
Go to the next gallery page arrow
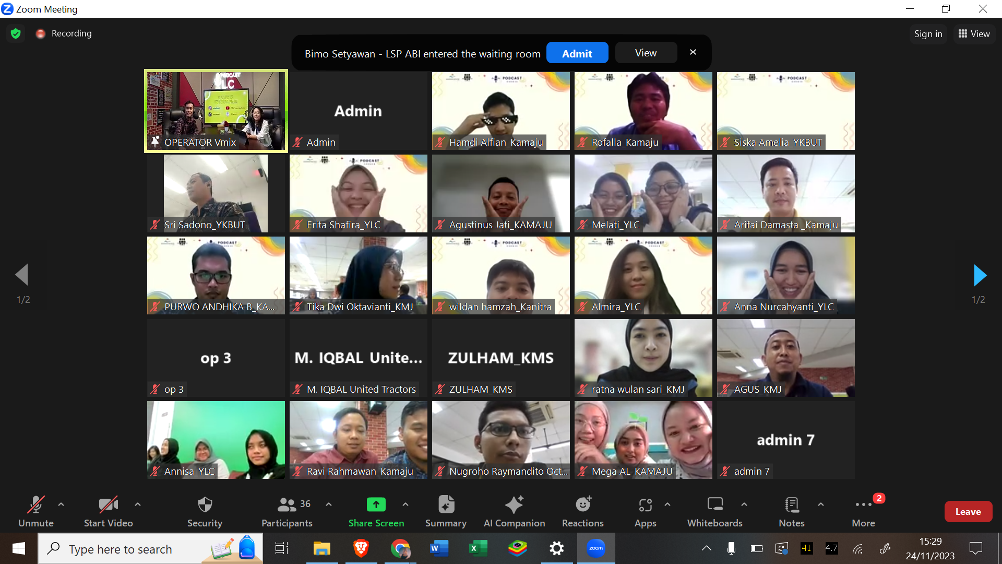(x=980, y=275)
